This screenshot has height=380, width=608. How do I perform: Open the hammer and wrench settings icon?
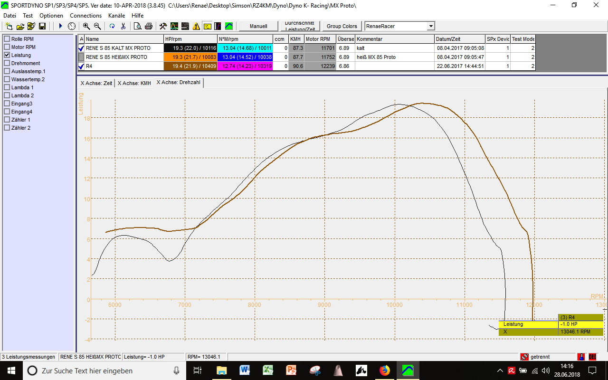pyautogui.click(x=163, y=26)
